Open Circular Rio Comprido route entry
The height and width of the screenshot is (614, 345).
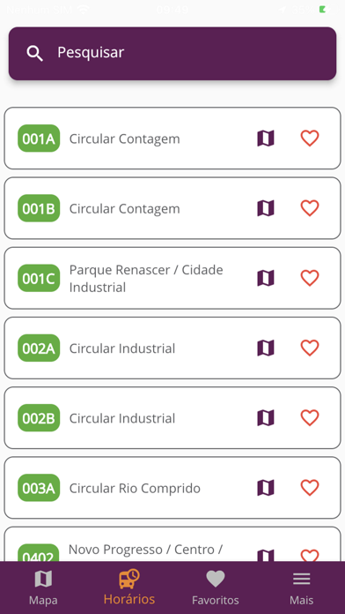click(x=172, y=488)
